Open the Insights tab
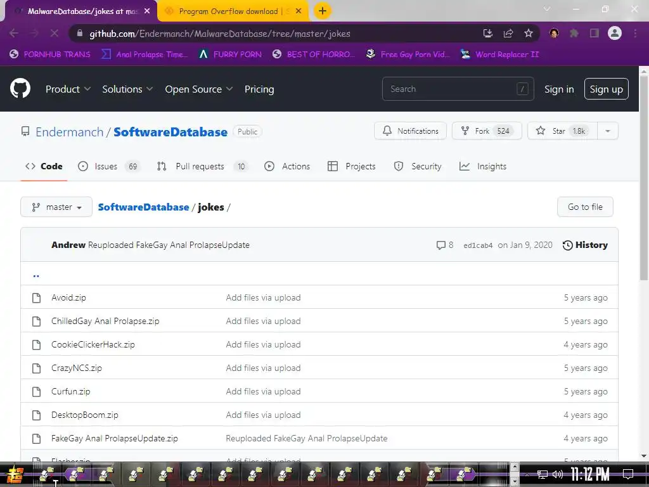The width and height of the screenshot is (649, 487). (x=482, y=166)
